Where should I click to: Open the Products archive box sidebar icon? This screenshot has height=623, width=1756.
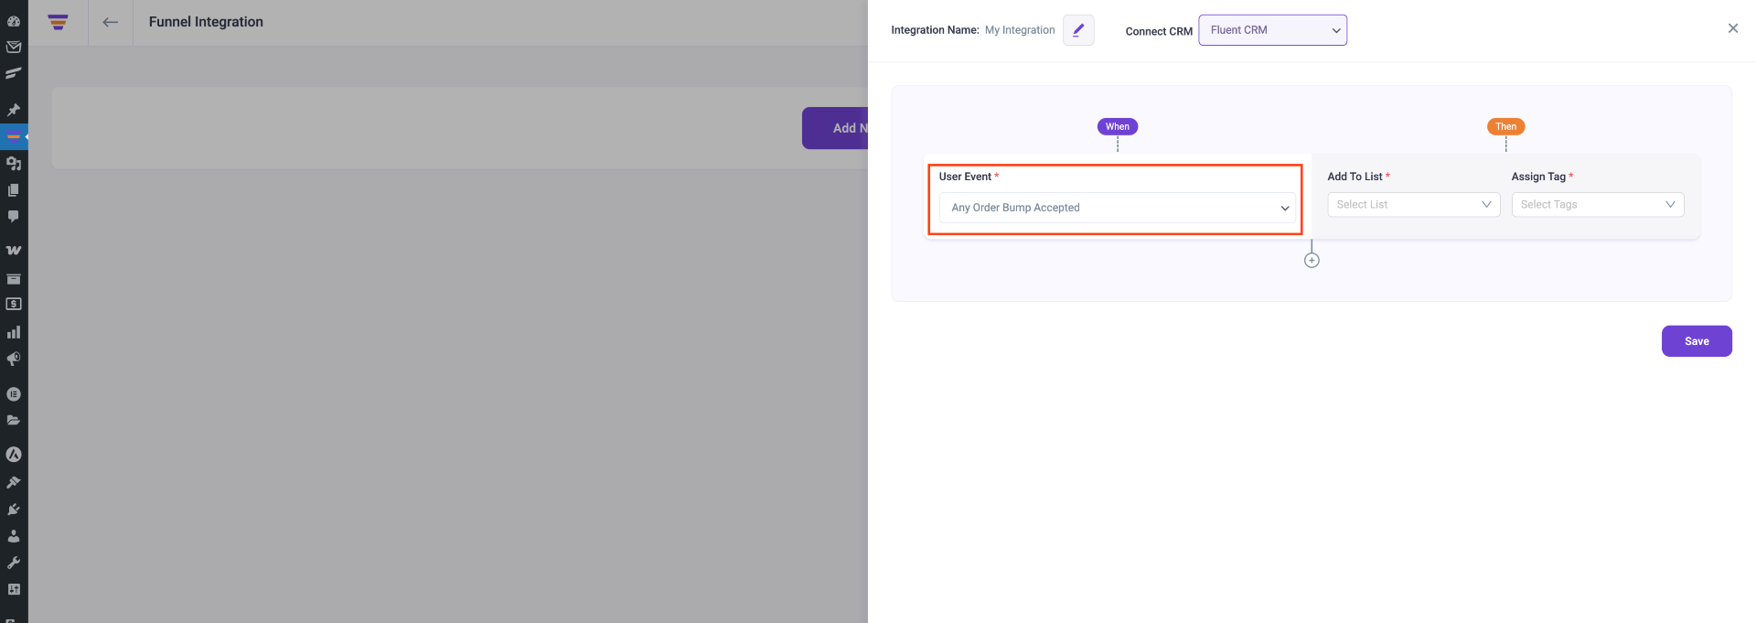(x=14, y=278)
